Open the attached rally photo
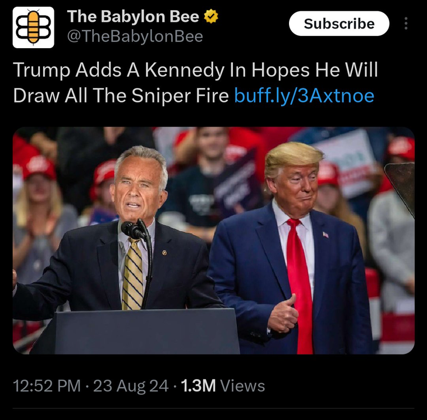 [x=213, y=241]
